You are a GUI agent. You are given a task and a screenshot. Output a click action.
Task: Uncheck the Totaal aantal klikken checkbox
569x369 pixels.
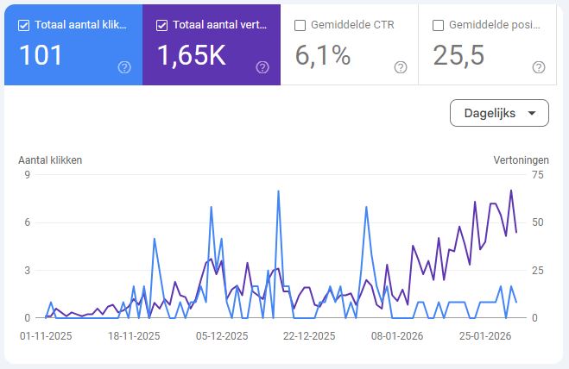tap(23, 25)
